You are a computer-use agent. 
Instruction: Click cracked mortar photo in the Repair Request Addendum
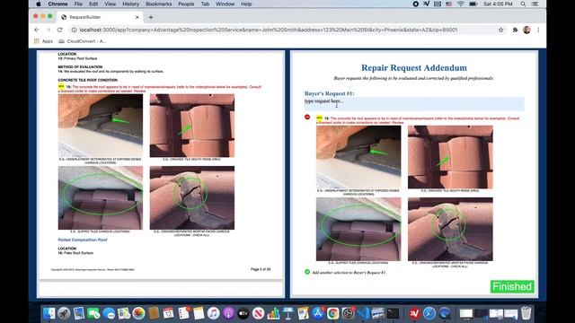pyautogui.click(x=450, y=230)
